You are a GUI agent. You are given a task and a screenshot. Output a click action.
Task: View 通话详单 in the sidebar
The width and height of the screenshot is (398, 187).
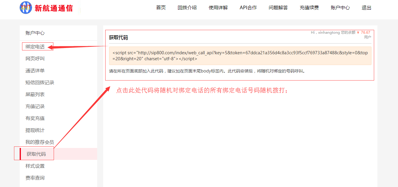(35, 71)
